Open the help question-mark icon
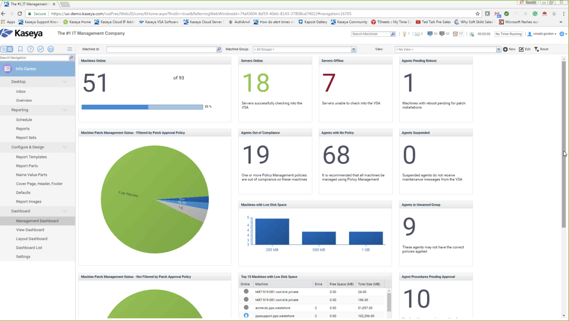 pyautogui.click(x=30, y=49)
